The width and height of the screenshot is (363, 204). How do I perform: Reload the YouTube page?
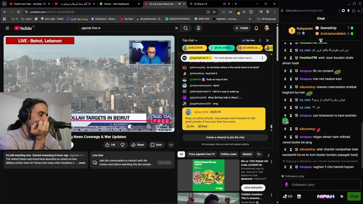tap(18, 12)
